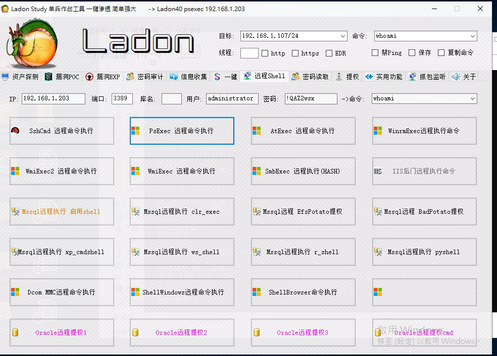Enable the http checkbox
Viewport: 497px width, 356px height.
point(265,53)
